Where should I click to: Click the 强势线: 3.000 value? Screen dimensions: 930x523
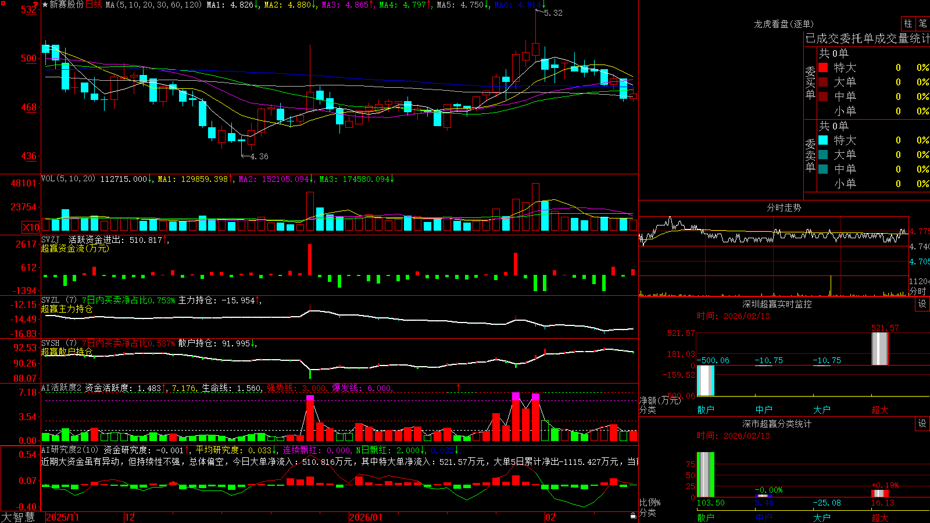pyautogui.click(x=296, y=388)
